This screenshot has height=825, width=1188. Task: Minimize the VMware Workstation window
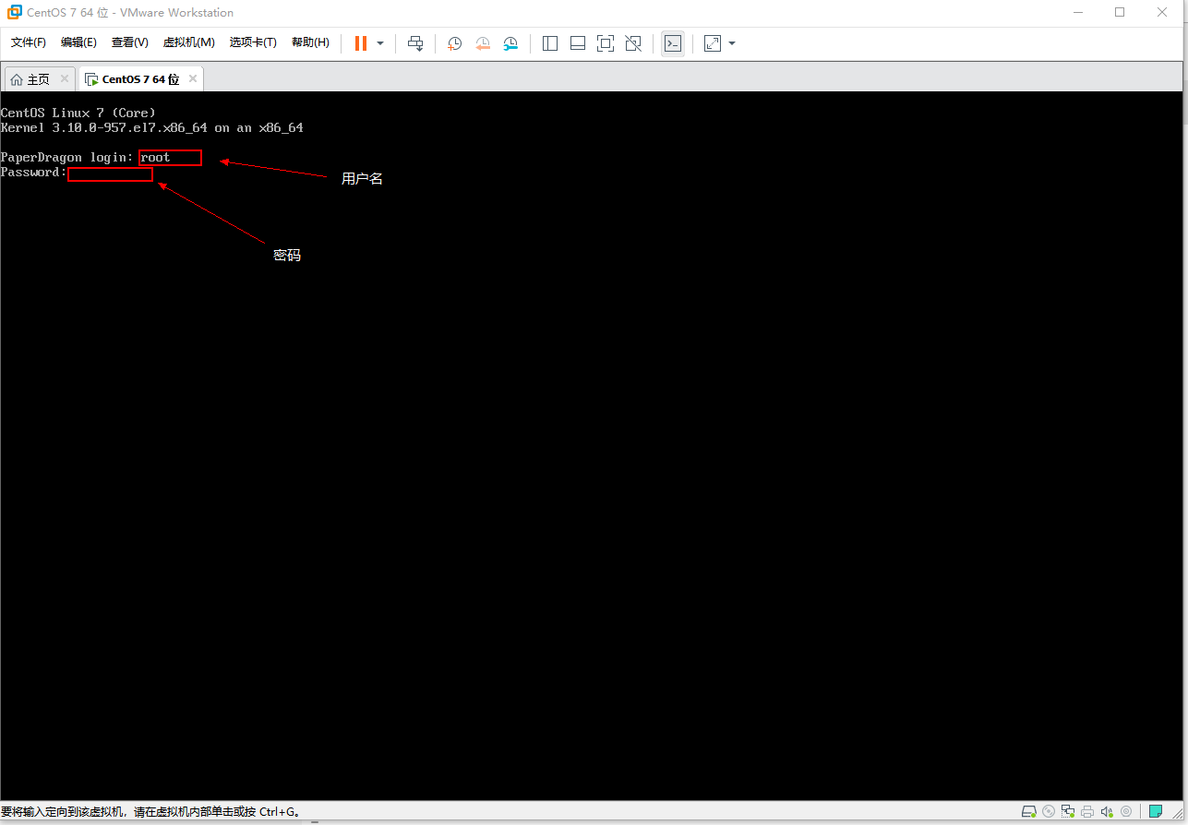coord(1077,13)
